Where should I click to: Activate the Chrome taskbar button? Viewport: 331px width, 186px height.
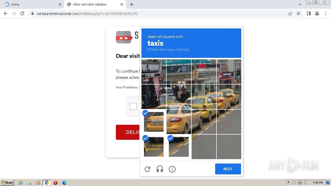47,183
